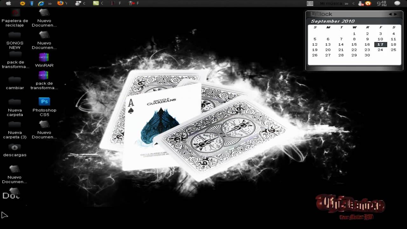Switch to the messenger taskbar item labeled C
The height and width of the screenshot is (229, 407).
(x=80, y=3)
